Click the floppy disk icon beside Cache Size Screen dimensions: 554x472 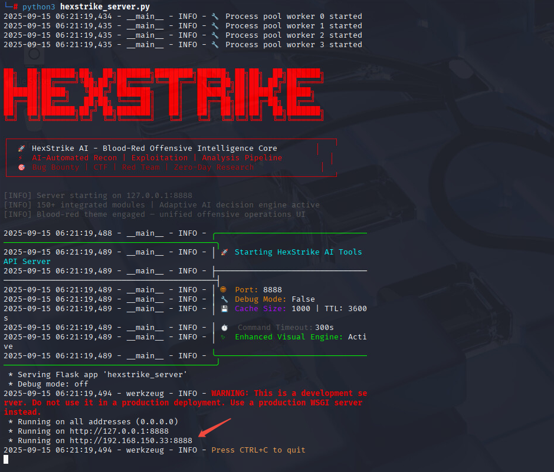point(224,309)
